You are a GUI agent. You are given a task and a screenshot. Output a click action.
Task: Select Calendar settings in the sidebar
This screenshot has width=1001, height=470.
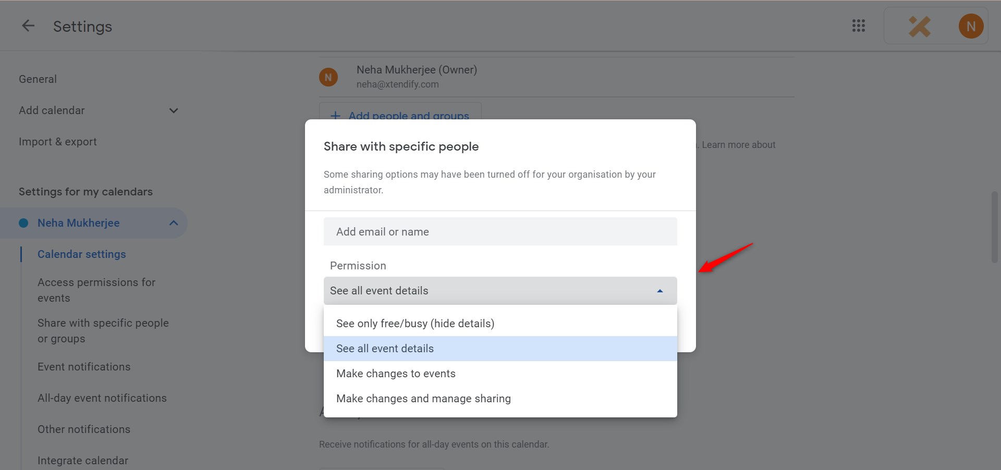(x=81, y=254)
